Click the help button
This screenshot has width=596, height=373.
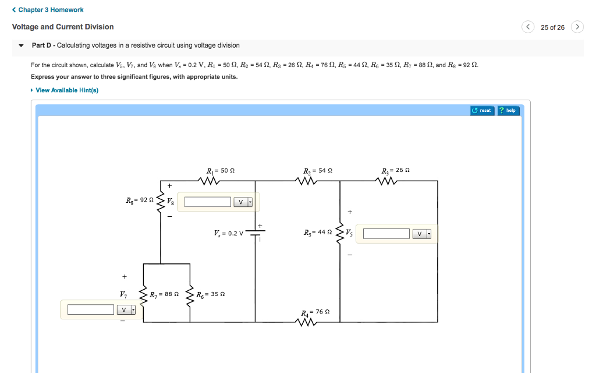pos(508,110)
